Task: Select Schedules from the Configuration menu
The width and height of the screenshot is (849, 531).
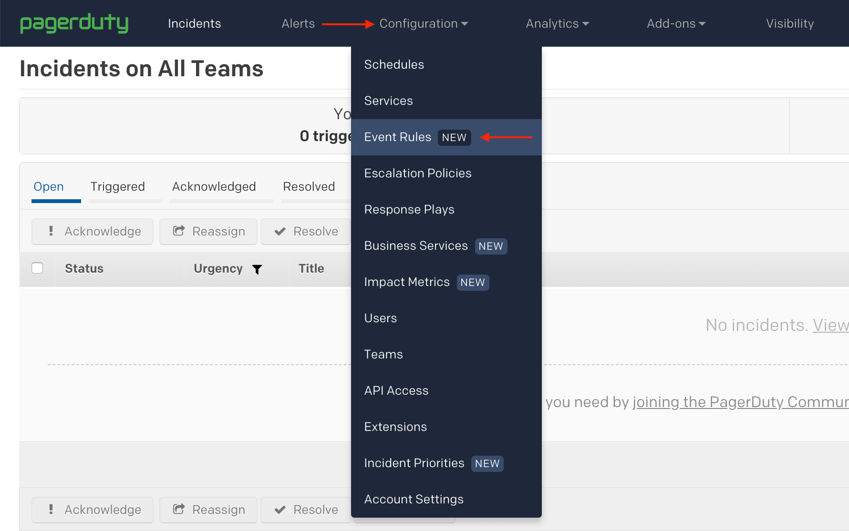Action: 394,64
